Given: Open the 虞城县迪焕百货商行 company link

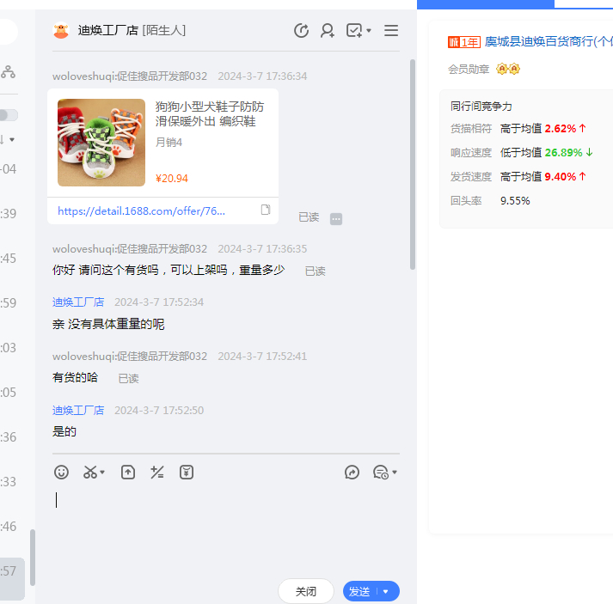Looking at the screenshot, I should tap(549, 41).
